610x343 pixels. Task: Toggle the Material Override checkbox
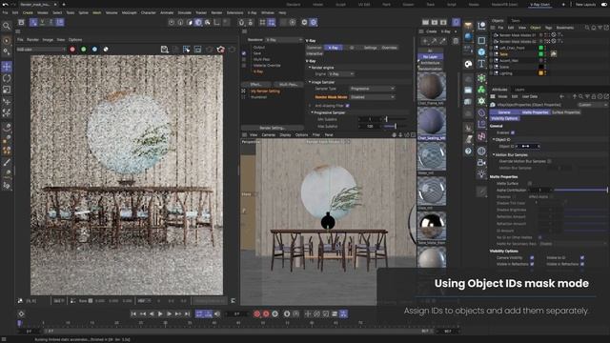coord(244,66)
